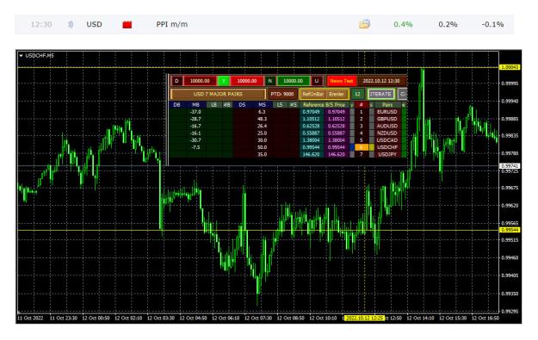Select the NZDUSD pair row
538x340 pixels.
pos(387,133)
